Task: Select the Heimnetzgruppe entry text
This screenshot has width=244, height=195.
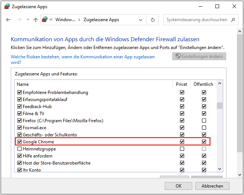Action: click(x=39, y=149)
